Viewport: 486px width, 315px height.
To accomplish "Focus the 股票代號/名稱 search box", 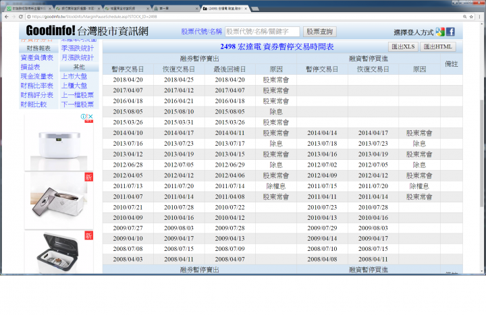I will pos(262,32).
